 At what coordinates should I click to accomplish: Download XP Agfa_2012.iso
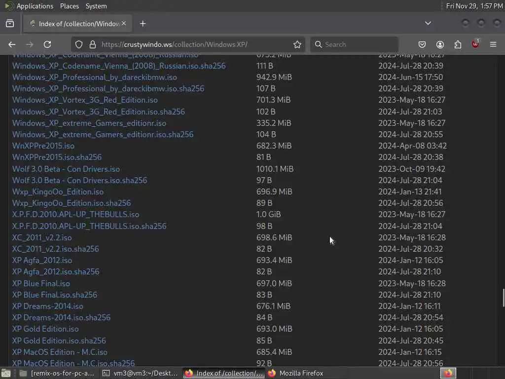(x=42, y=260)
